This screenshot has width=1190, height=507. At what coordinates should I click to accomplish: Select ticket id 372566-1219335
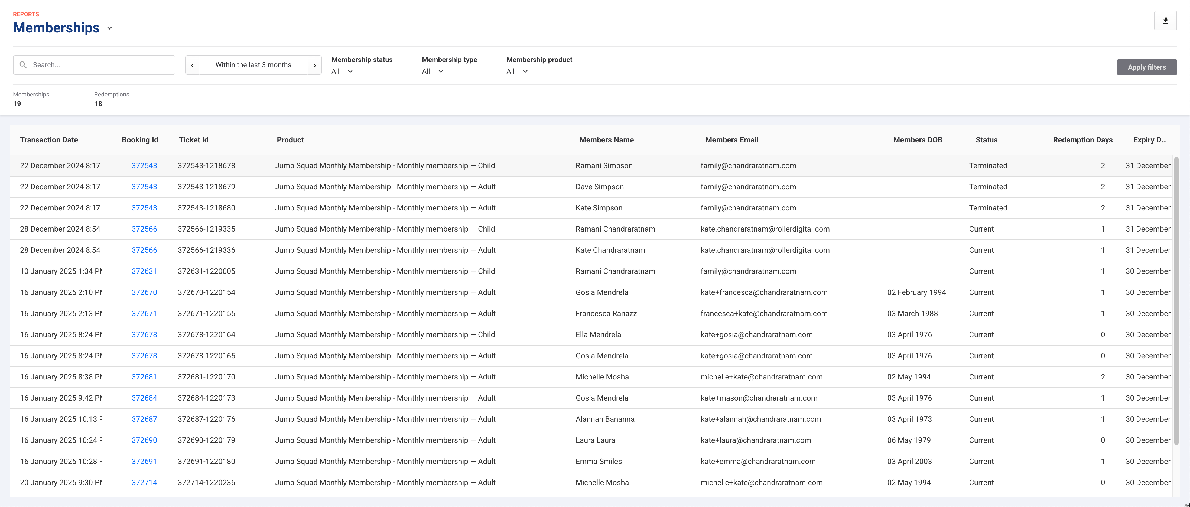206,229
